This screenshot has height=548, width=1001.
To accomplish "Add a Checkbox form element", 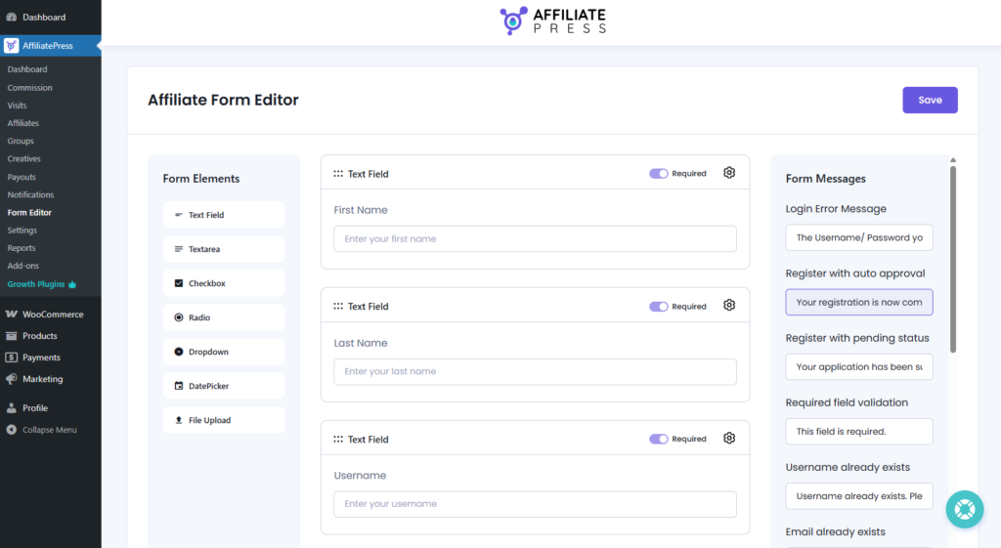I will click(224, 283).
